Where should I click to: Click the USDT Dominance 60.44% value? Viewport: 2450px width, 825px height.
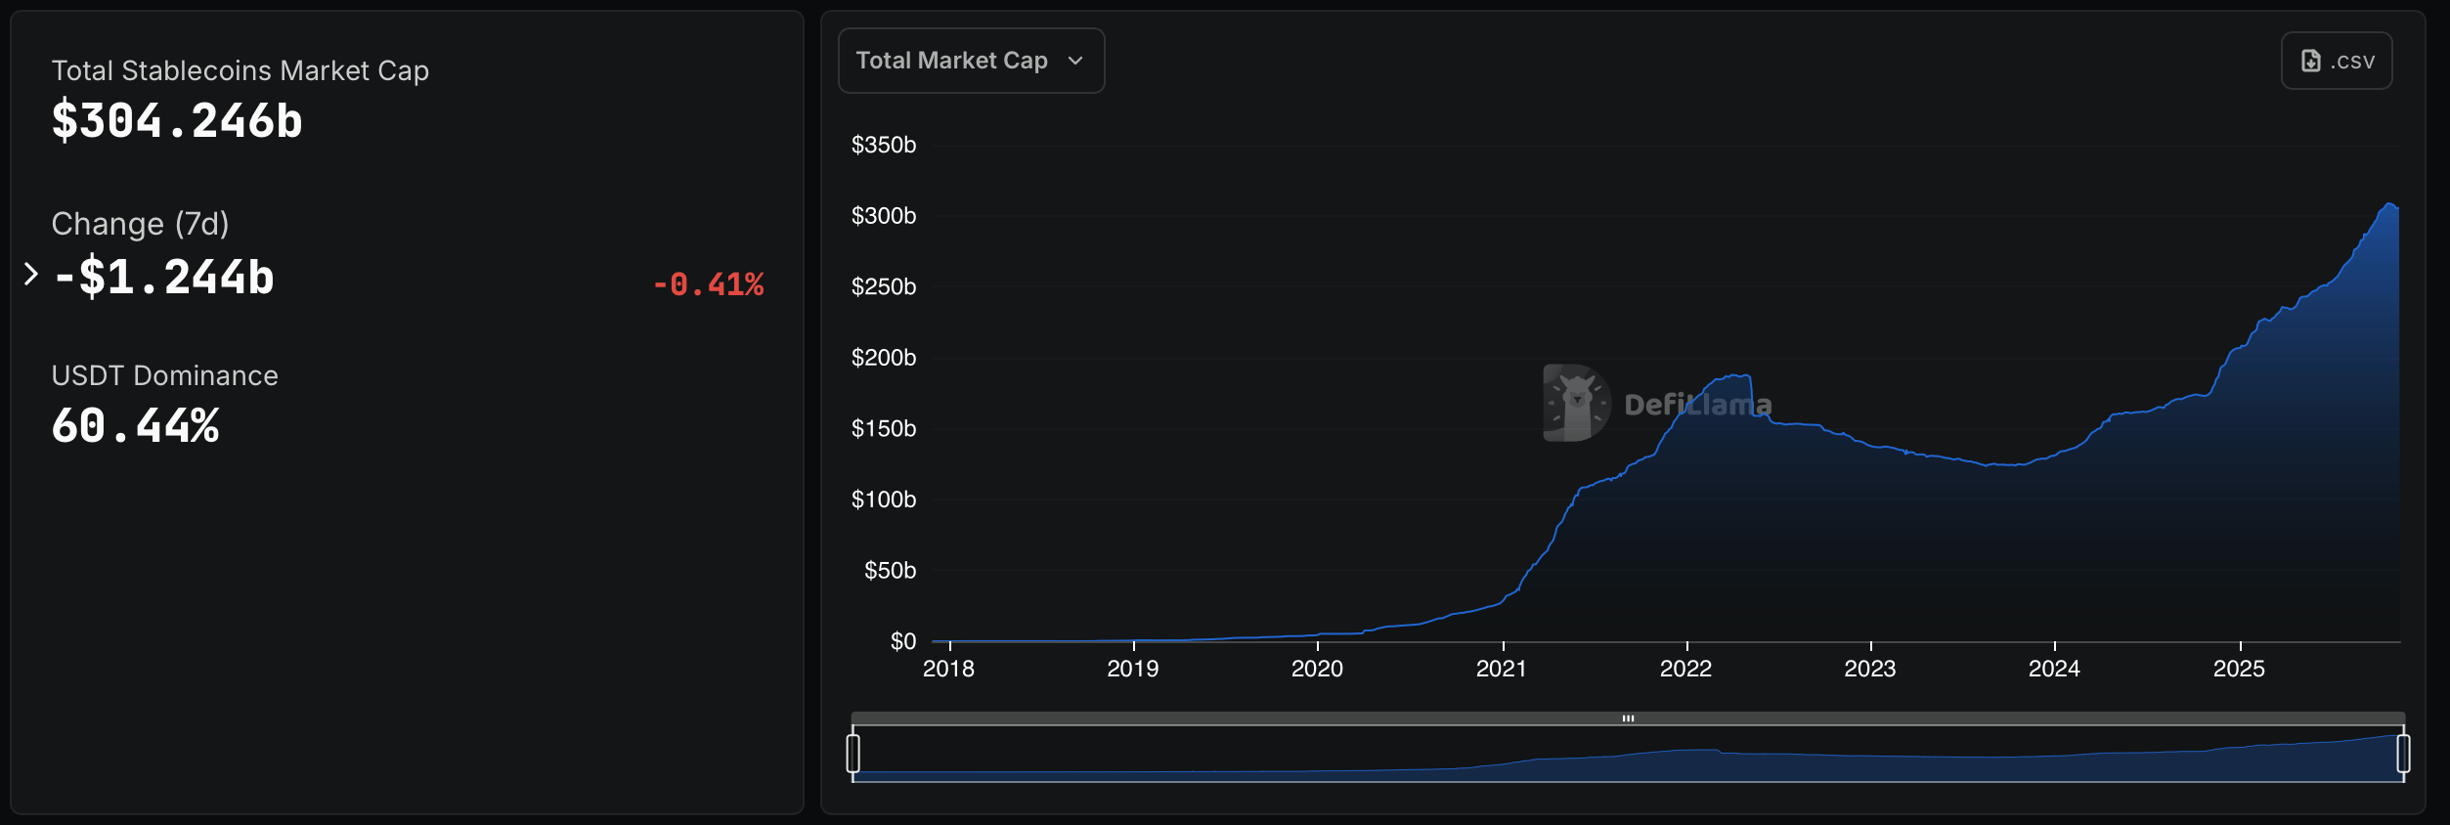135,426
